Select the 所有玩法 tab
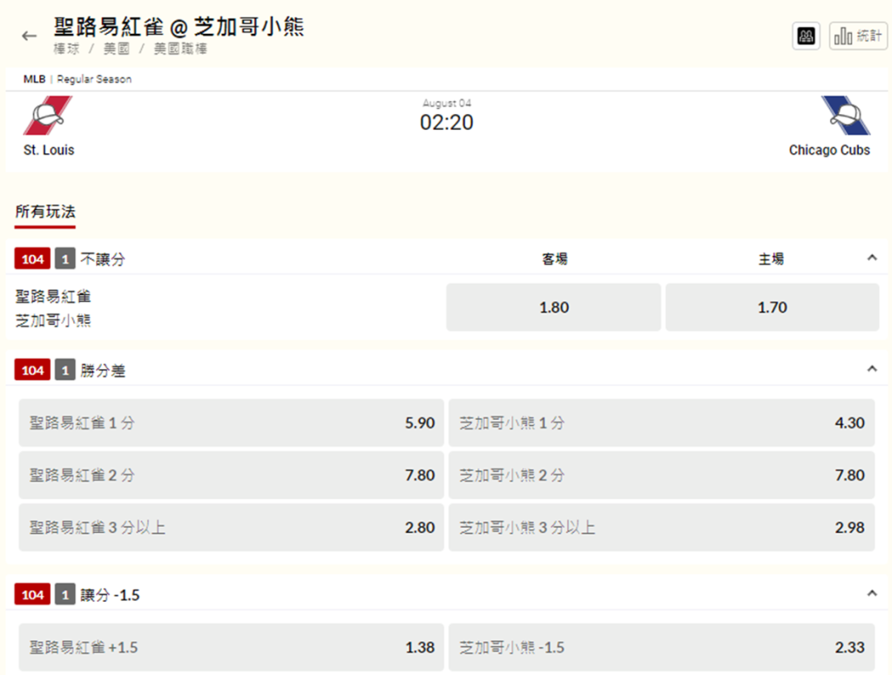Viewport: 892px width, 675px height. [x=45, y=213]
